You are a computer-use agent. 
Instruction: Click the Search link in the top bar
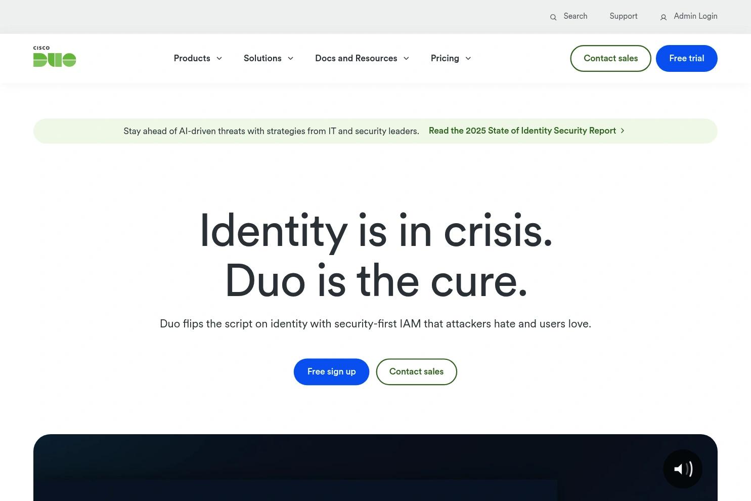[576, 16]
